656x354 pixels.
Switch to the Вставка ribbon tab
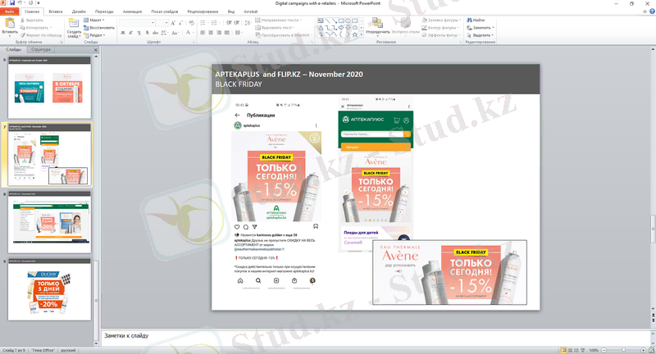point(56,11)
